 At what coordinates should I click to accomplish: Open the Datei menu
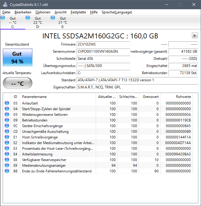pos(6,12)
